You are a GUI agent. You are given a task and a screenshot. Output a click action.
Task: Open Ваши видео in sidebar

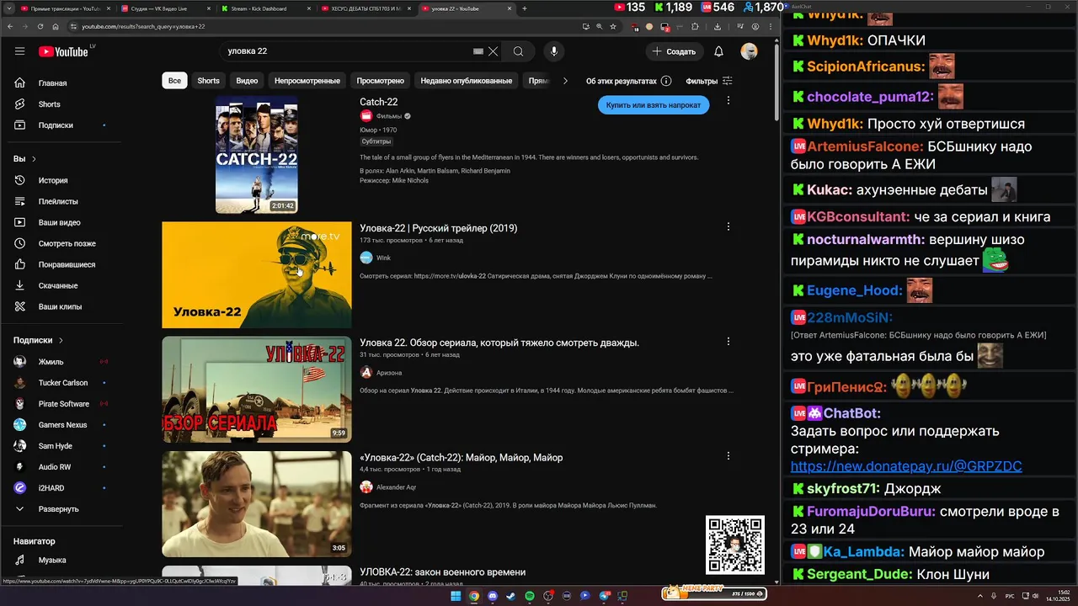pyautogui.click(x=61, y=222)
